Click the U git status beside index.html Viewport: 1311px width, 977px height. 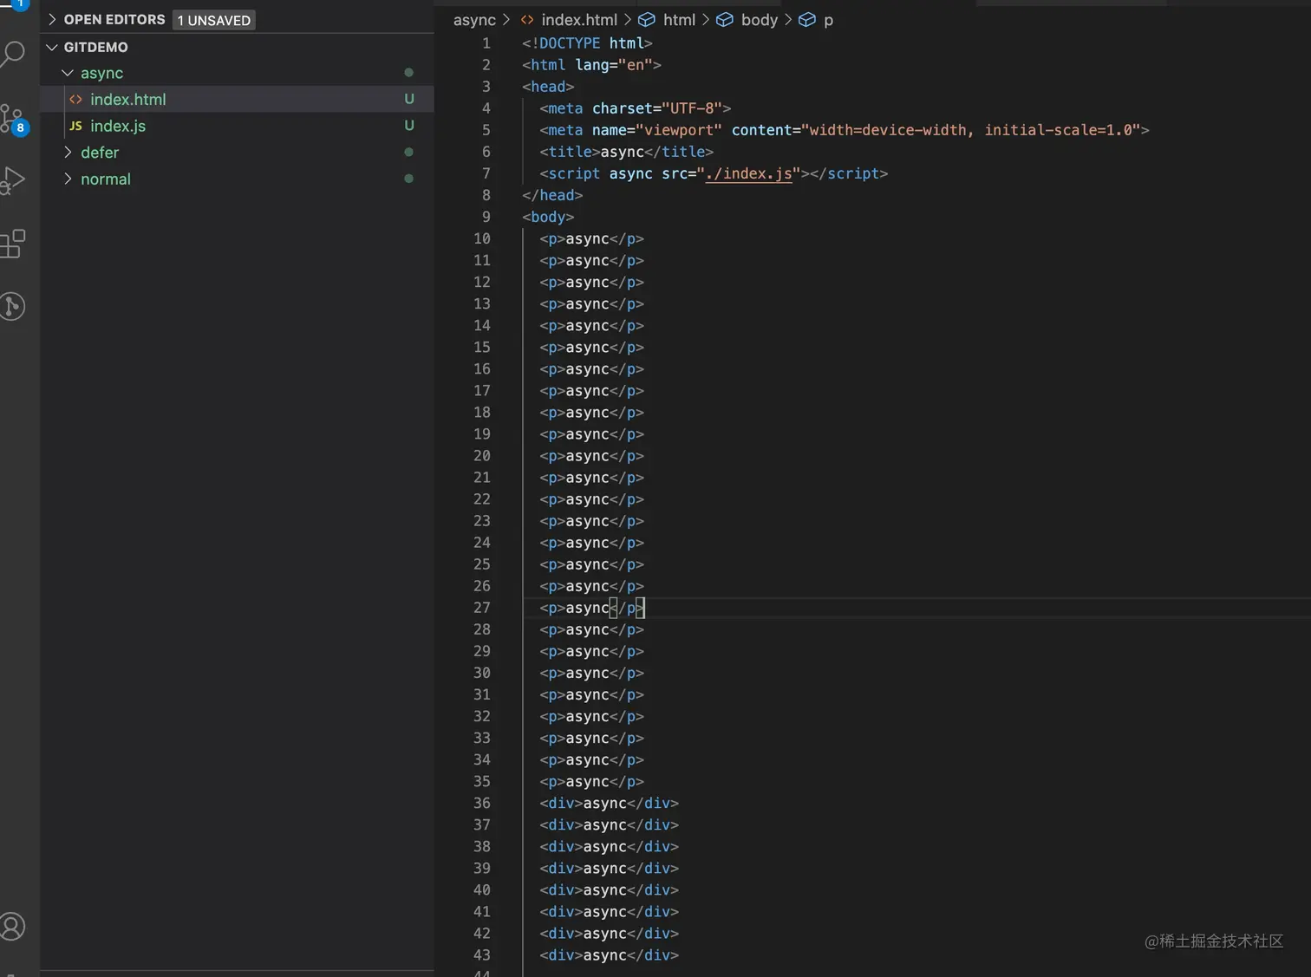pyautogui.click(x=409, y=99)
